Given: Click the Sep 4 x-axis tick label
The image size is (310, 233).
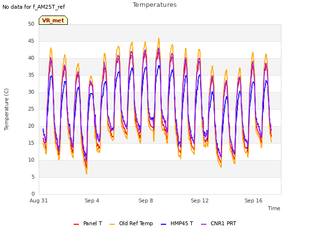Looking at the screenshot, I should (92, 200).
